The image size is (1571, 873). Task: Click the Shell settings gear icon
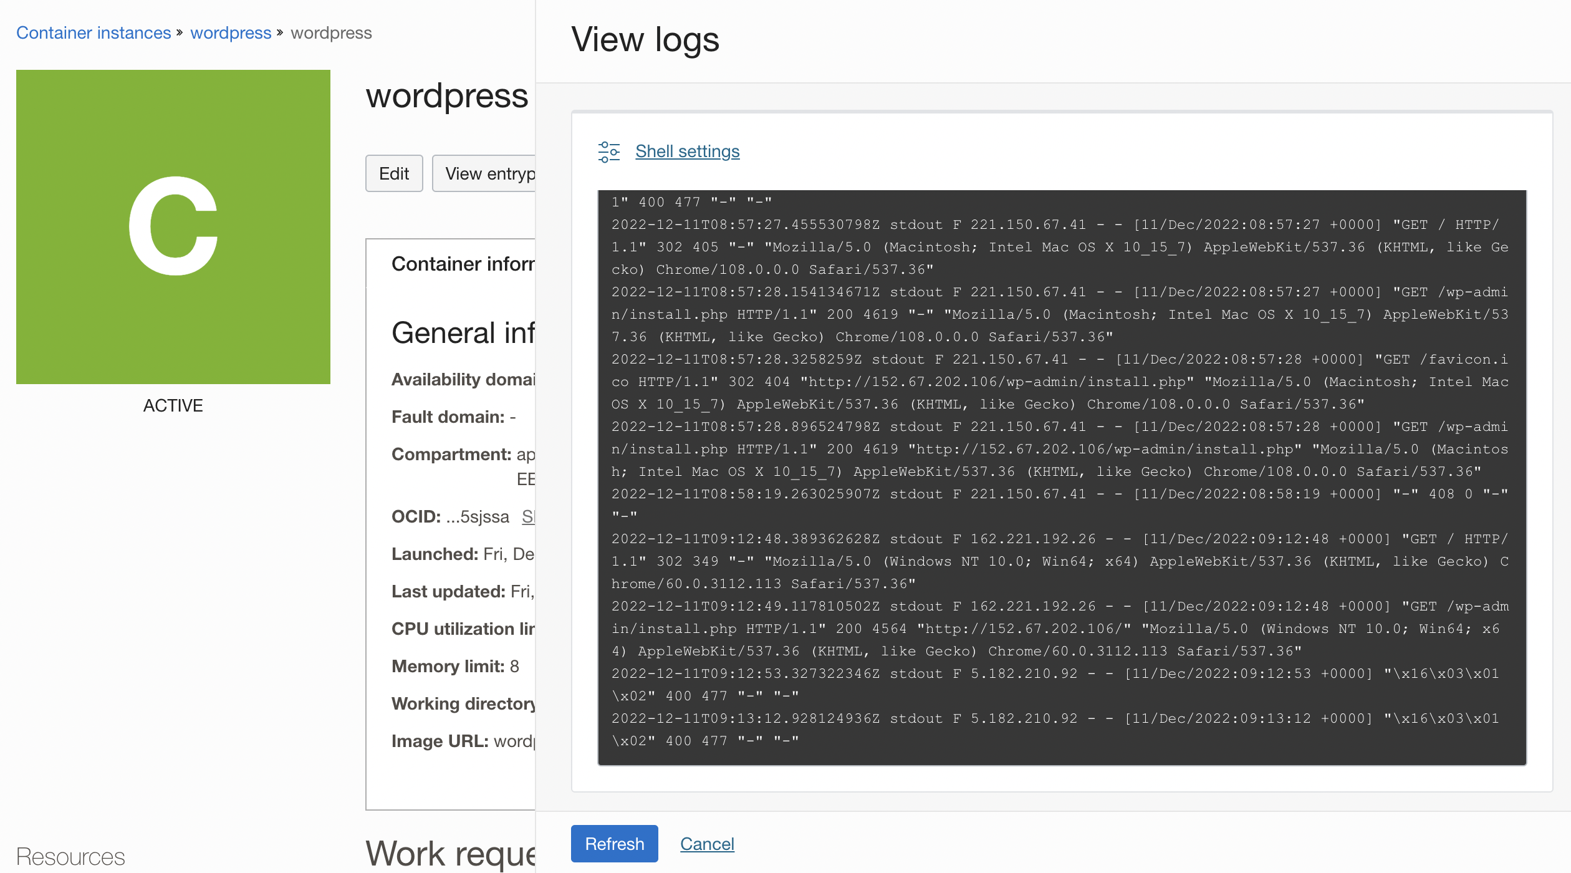[x=608, y=150]
